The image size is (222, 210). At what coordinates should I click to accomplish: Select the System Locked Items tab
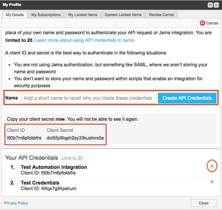coord(123,15)
